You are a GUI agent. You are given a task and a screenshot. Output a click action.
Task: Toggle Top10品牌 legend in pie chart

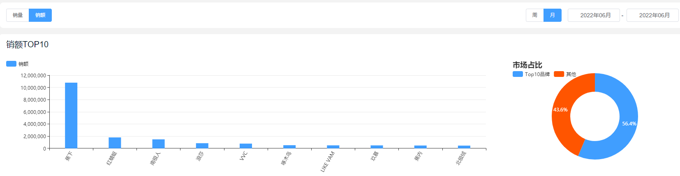518,74
